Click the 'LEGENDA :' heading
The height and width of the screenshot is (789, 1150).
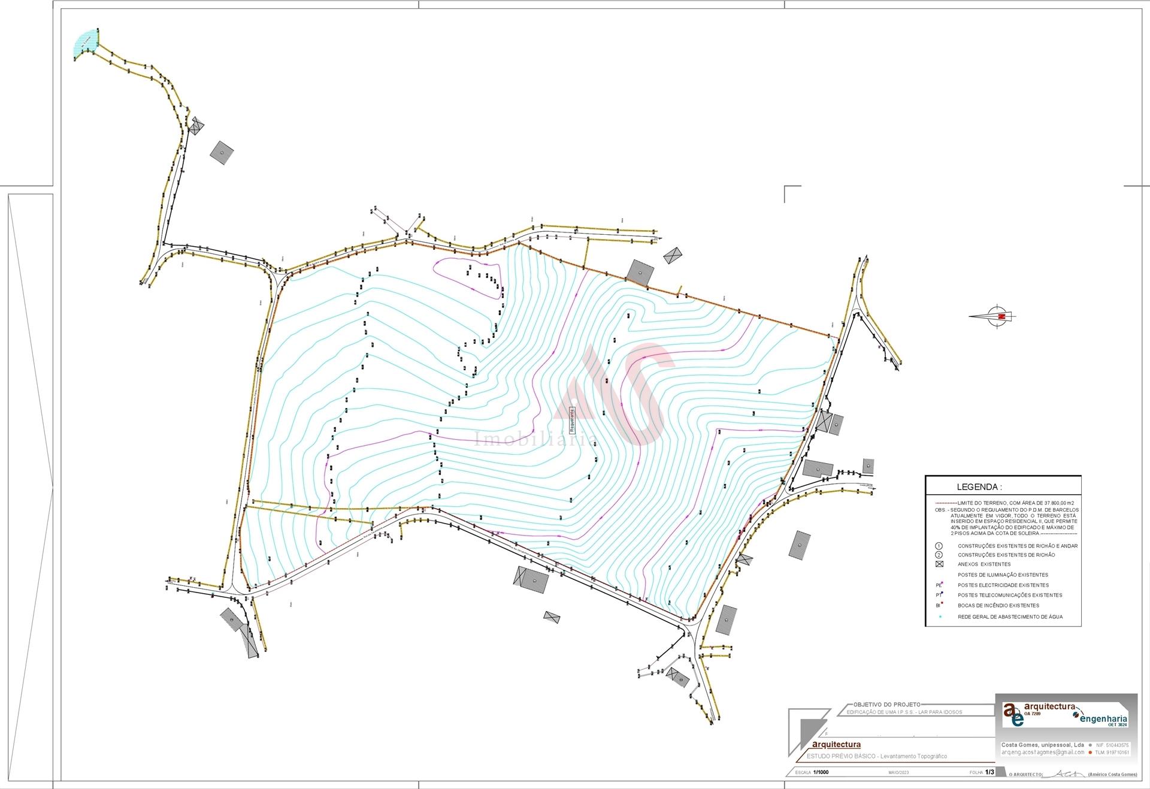(x=979, y=487)
